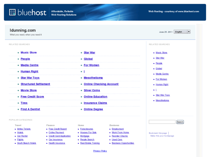Click Bookmark this page

(158, 133)
